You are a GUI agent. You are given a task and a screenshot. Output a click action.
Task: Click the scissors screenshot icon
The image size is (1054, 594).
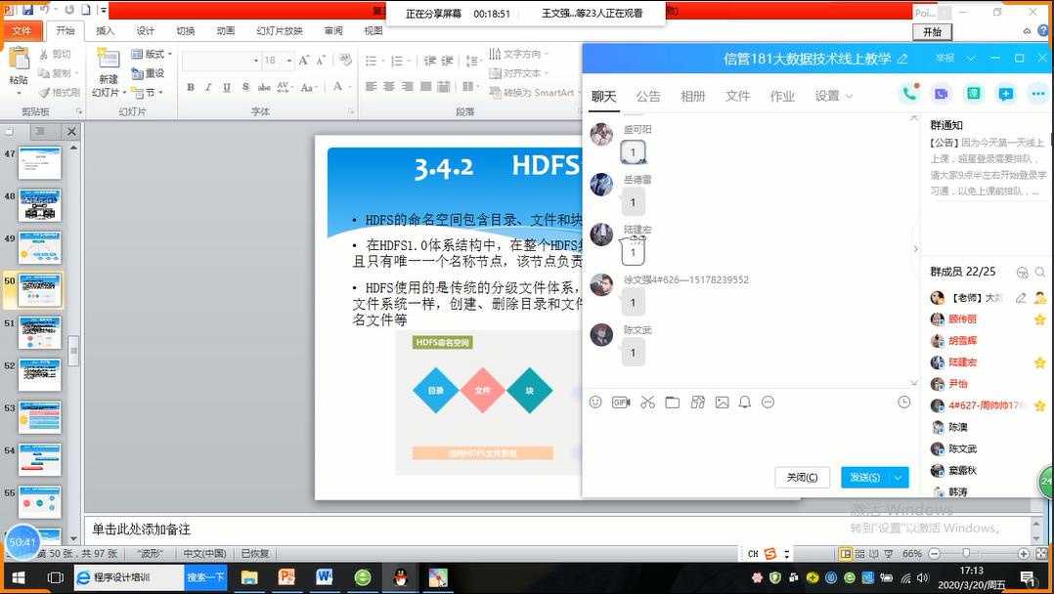tap(647, 403)
